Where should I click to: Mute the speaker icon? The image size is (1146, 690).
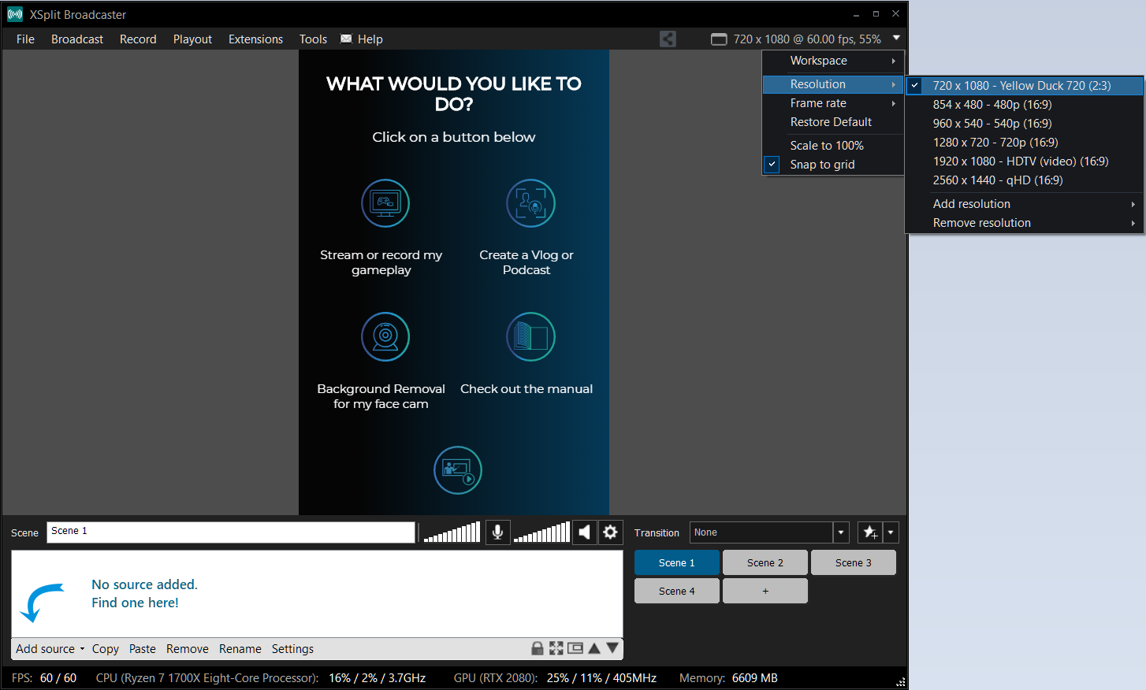click(584, 532)
